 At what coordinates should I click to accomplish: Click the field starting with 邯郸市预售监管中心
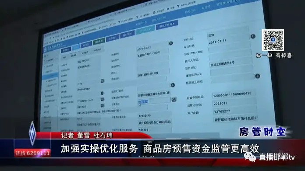click(154, 94)
